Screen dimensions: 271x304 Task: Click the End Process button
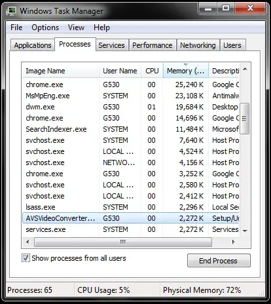219,260
